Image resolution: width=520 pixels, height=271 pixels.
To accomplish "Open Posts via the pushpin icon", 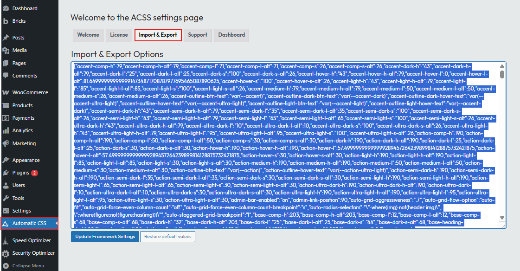I will click(6, 38).
